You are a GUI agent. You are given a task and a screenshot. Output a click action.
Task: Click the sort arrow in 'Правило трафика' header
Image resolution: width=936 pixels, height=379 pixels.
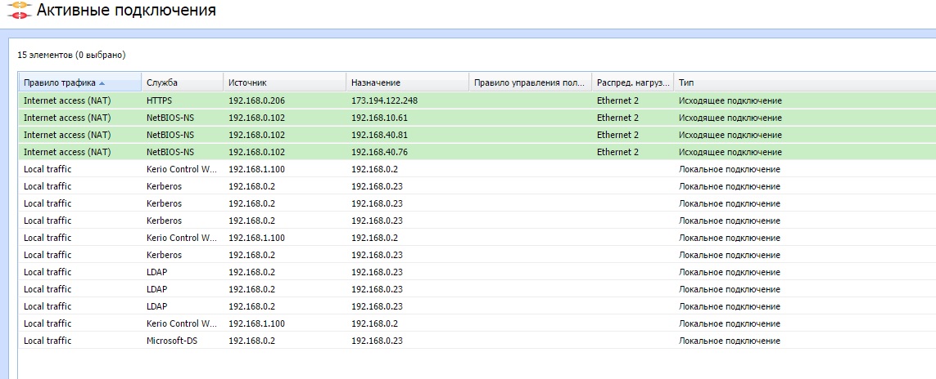102,83
